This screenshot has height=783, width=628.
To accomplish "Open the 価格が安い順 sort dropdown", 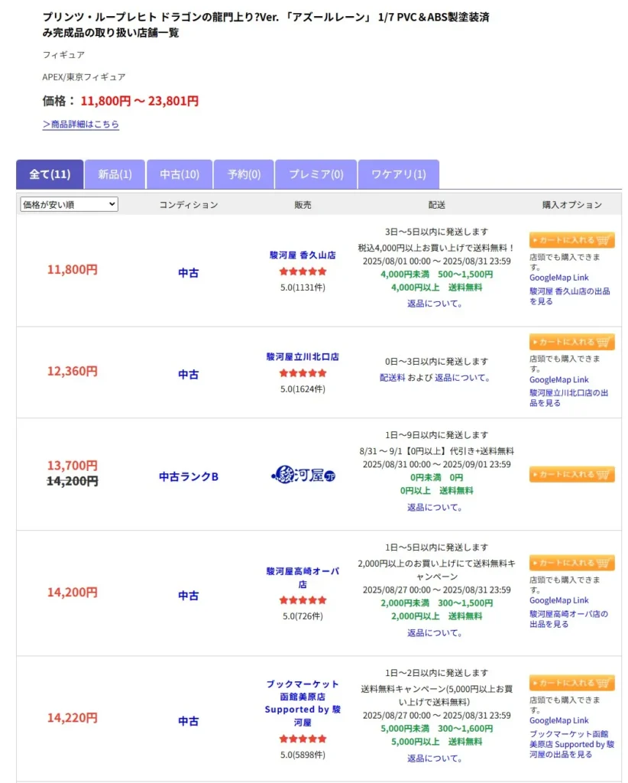I will (x=70, y=204).
